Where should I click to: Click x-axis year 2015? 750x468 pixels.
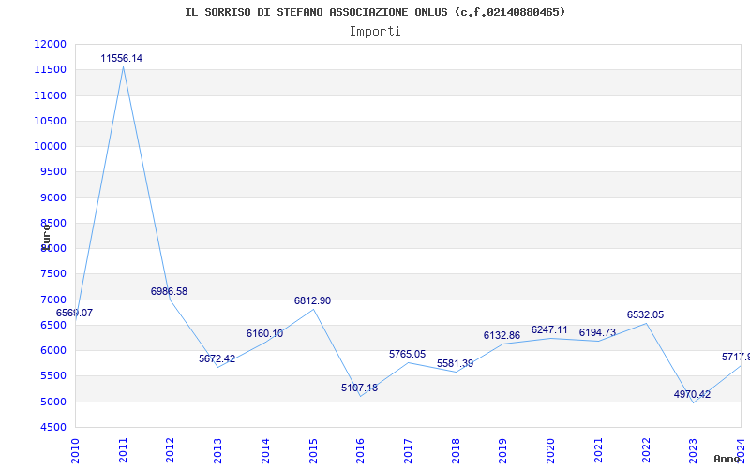[x=313, y=450]
